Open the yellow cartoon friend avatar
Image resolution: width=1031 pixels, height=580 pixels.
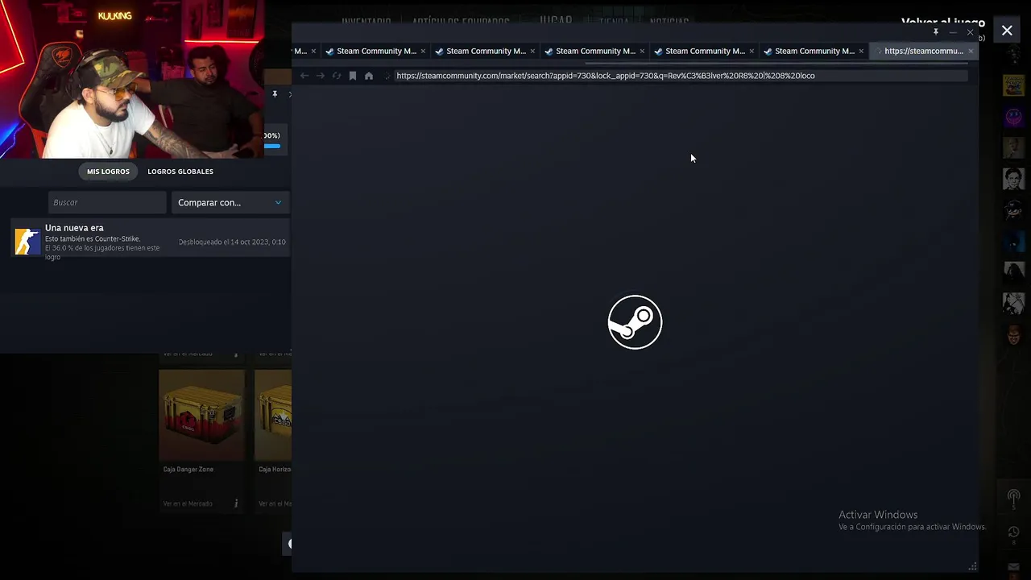point(1013,85)
